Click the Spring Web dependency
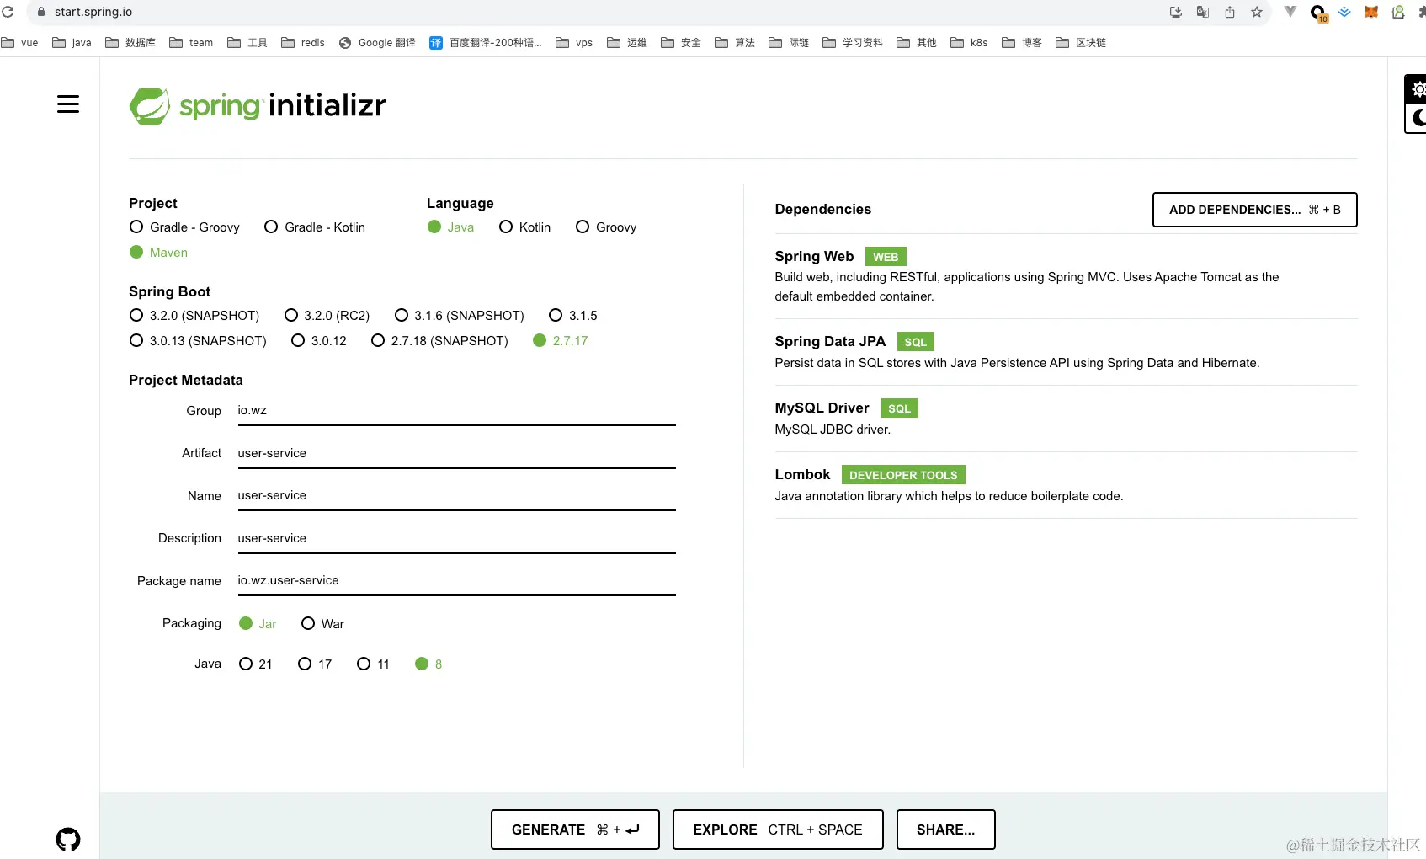 click(1066, 276)
